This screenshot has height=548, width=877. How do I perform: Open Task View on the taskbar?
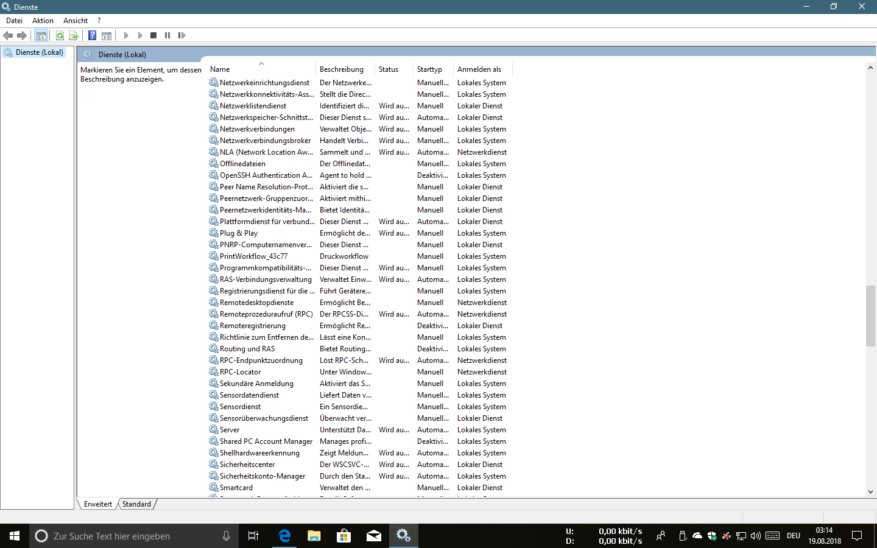(x=253, y=536)
